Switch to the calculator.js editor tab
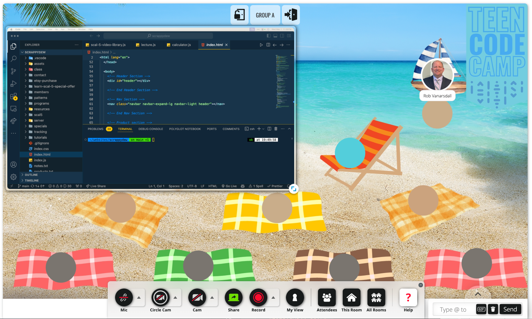 pyautogui.click(x=179, y=45)
